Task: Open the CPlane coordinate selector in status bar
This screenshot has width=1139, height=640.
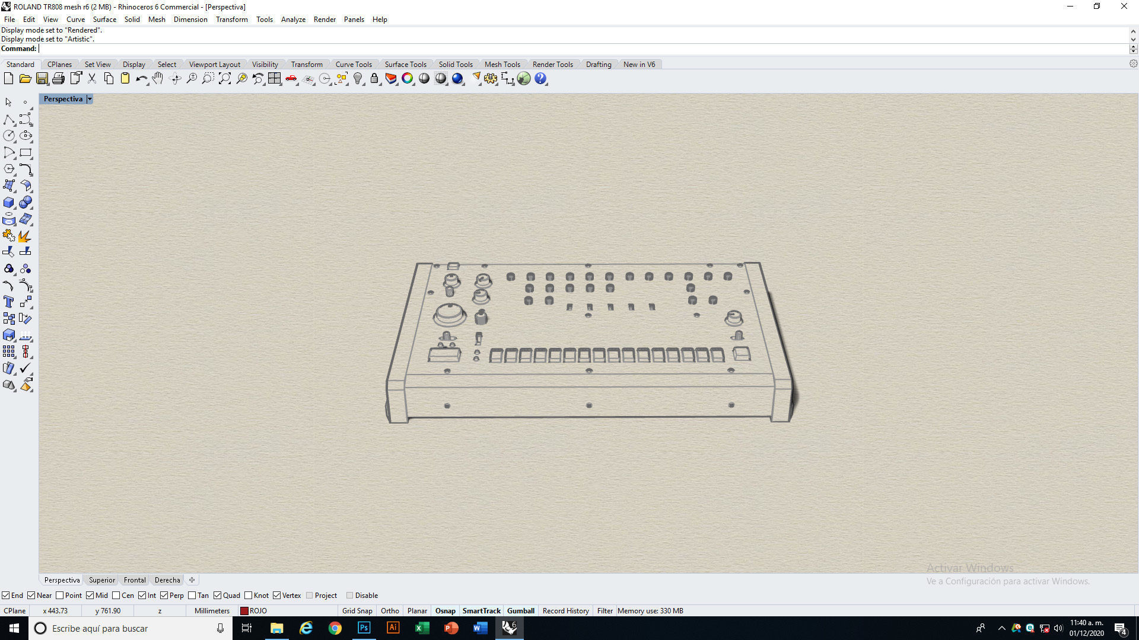Action: tap(15, 611)
